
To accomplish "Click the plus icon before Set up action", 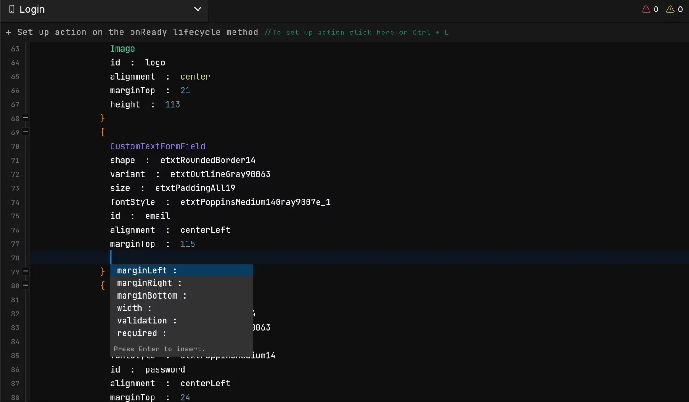I will [8, 33].
